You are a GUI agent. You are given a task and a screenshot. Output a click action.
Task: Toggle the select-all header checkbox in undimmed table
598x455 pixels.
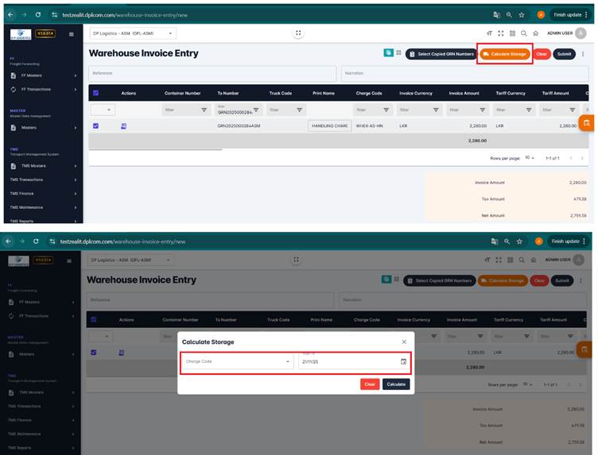pos(95,93)
